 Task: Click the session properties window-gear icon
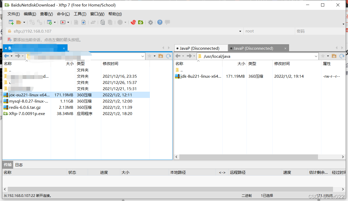point(49,22)
